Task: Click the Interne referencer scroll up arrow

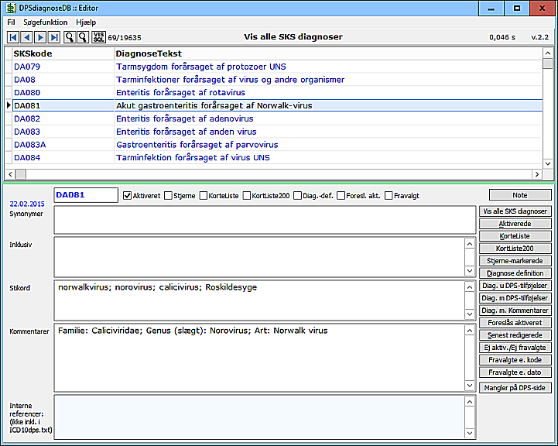Action: (470, 402)
